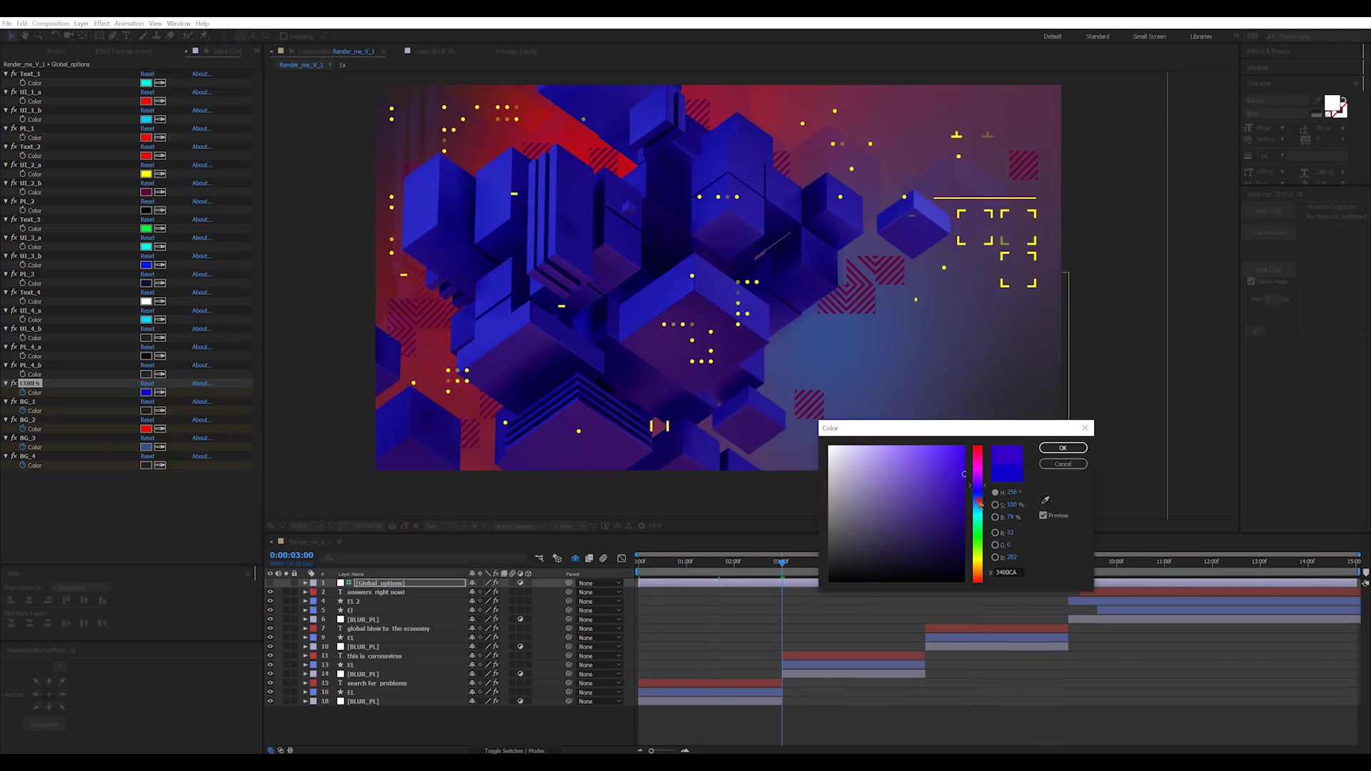Expand the 'global blow to the economy' layer

click(x=305, y=628)
